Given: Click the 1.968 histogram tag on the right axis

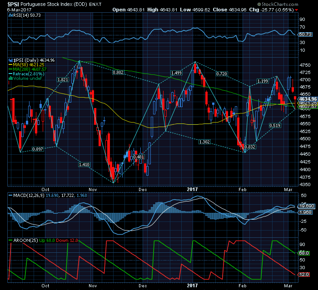Looking at the screenshot, I should 305,212.
